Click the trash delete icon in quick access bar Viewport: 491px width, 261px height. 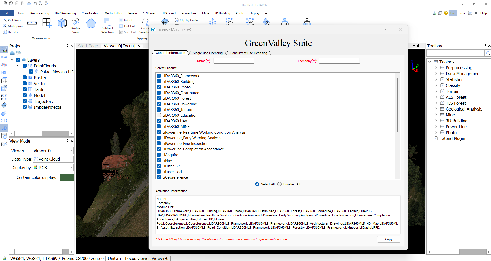(17, 4)
